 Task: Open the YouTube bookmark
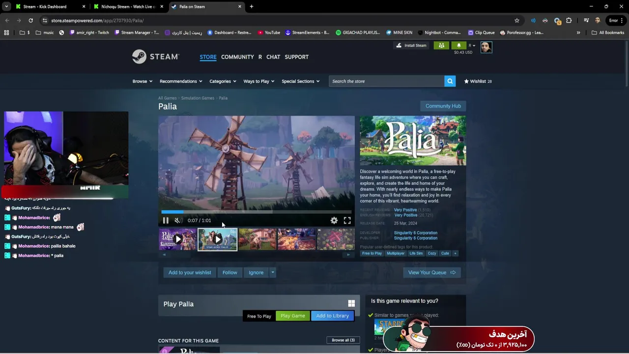[269, 32]
